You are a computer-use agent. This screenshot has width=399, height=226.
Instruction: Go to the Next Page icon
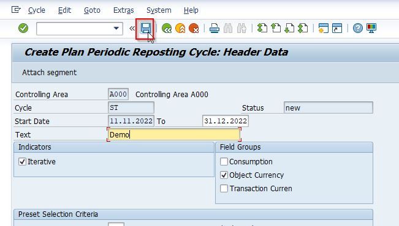coord(289,28)
